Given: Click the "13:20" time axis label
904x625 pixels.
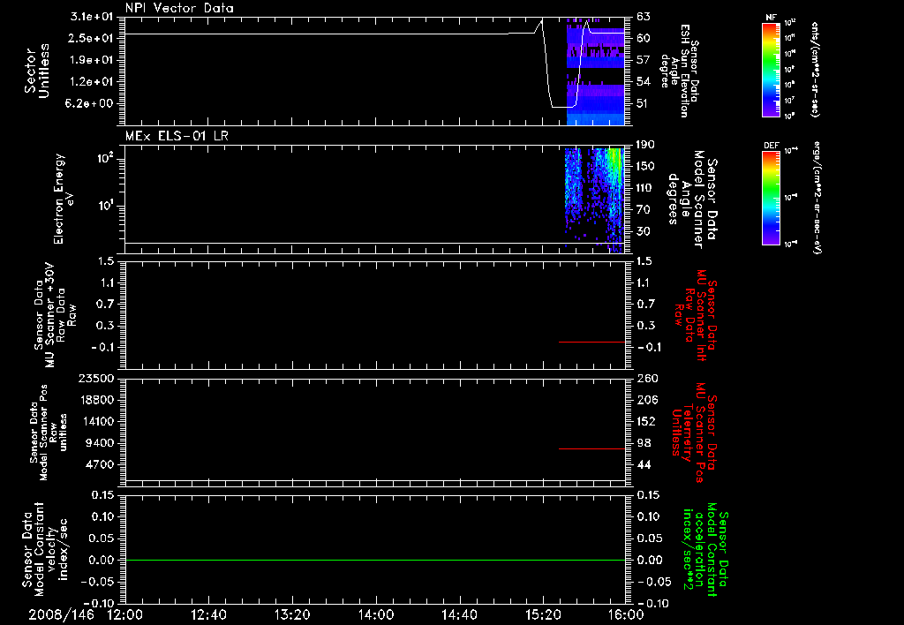Looking at the screenshot, I should [291, 614].
